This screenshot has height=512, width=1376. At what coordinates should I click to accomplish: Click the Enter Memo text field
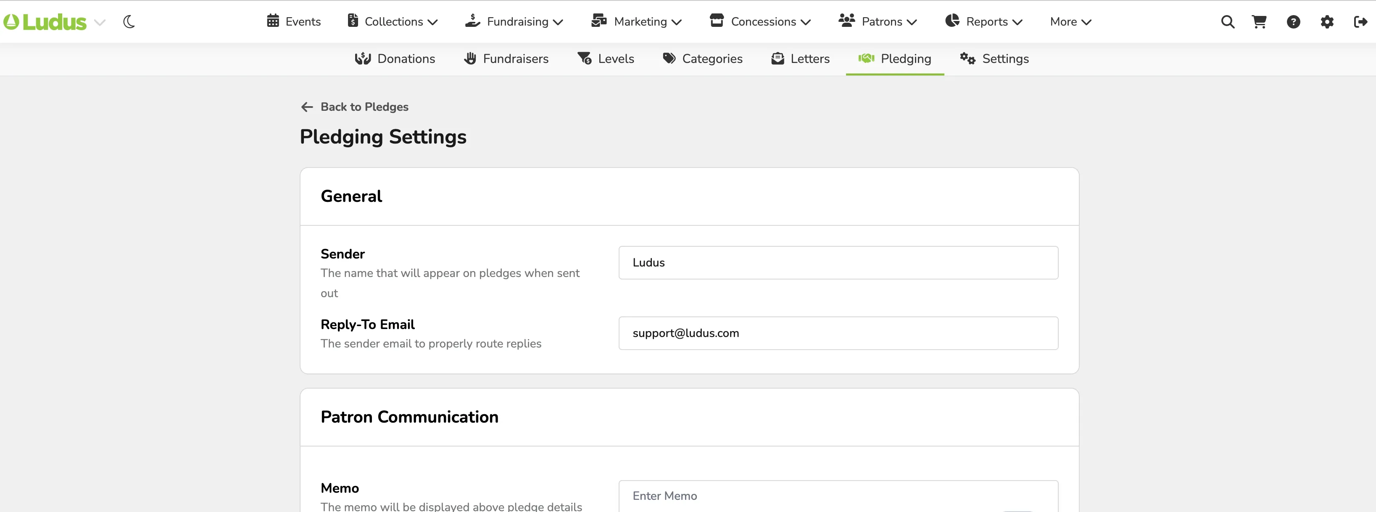pyautogui.click(x=838, y=496)
